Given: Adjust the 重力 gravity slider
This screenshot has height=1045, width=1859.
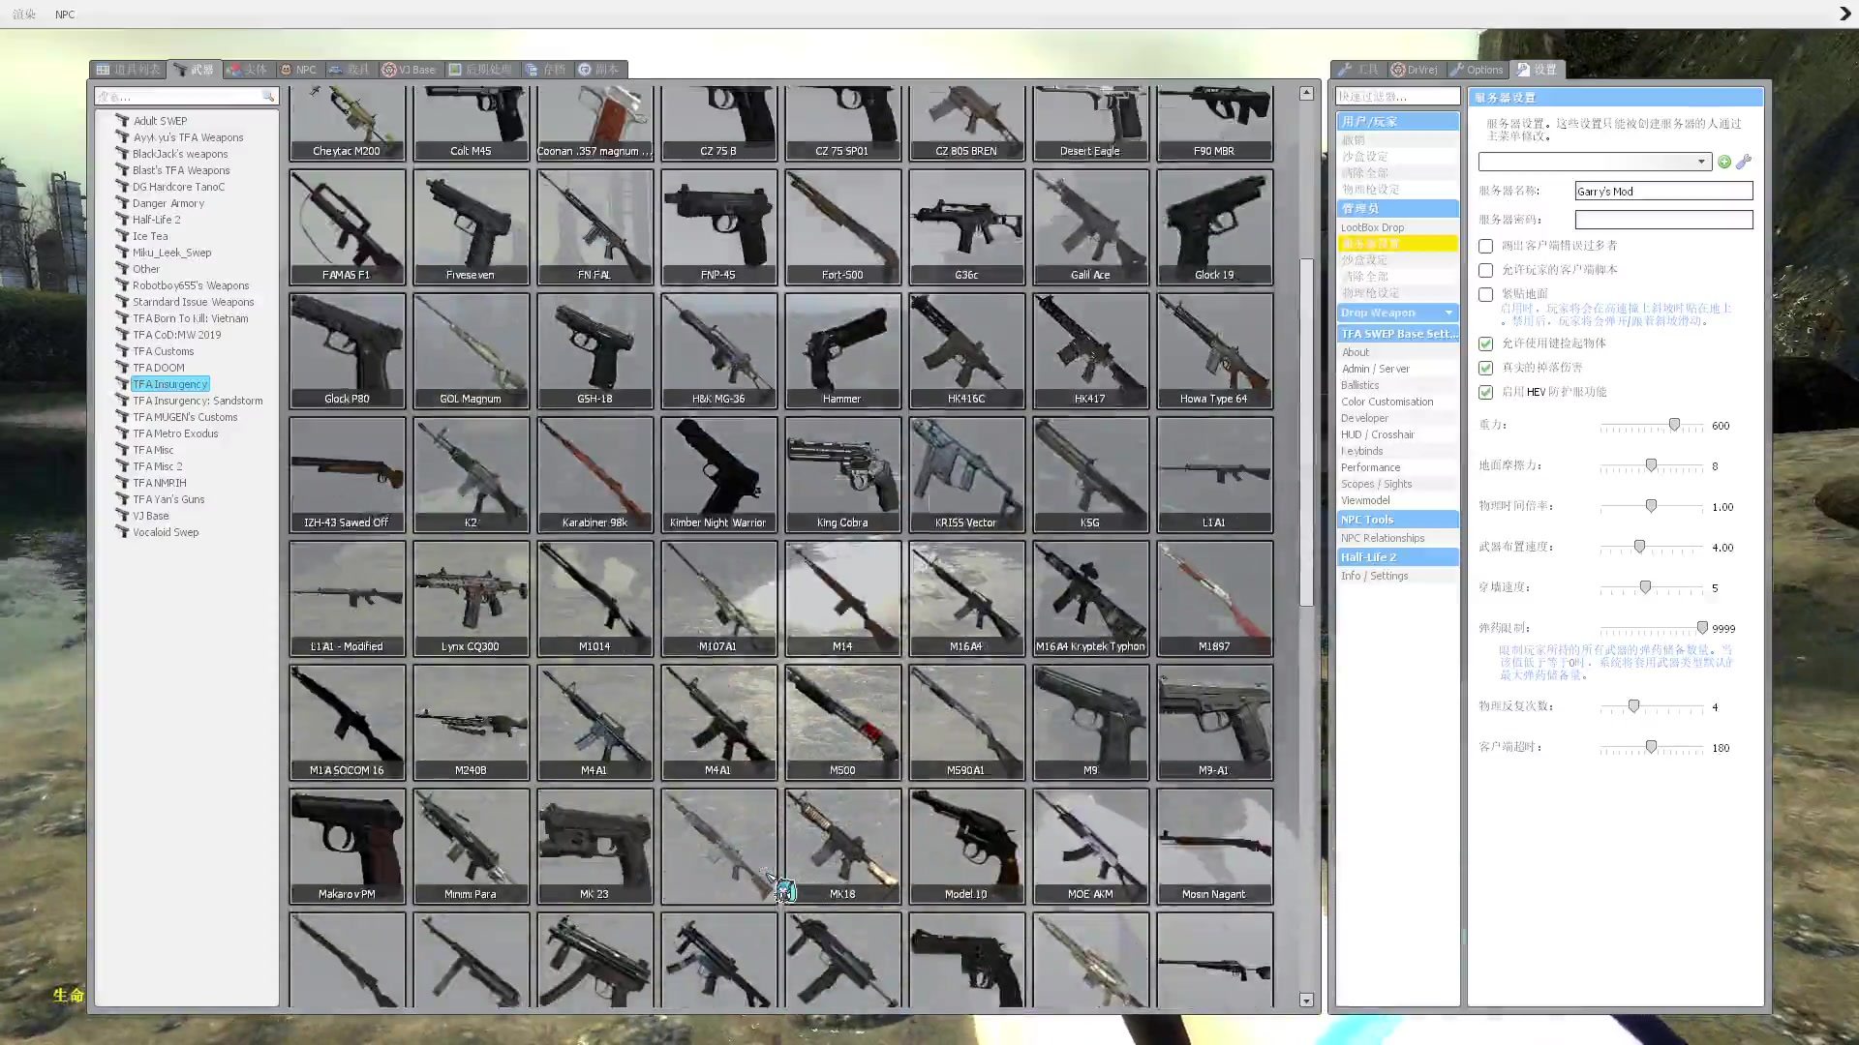Looking at the screenshot, I should (x=1674, y=425).
